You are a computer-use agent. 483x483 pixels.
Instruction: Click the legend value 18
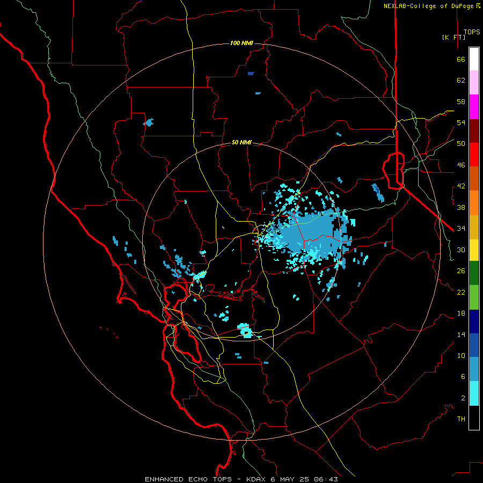[x=461, y=313]
